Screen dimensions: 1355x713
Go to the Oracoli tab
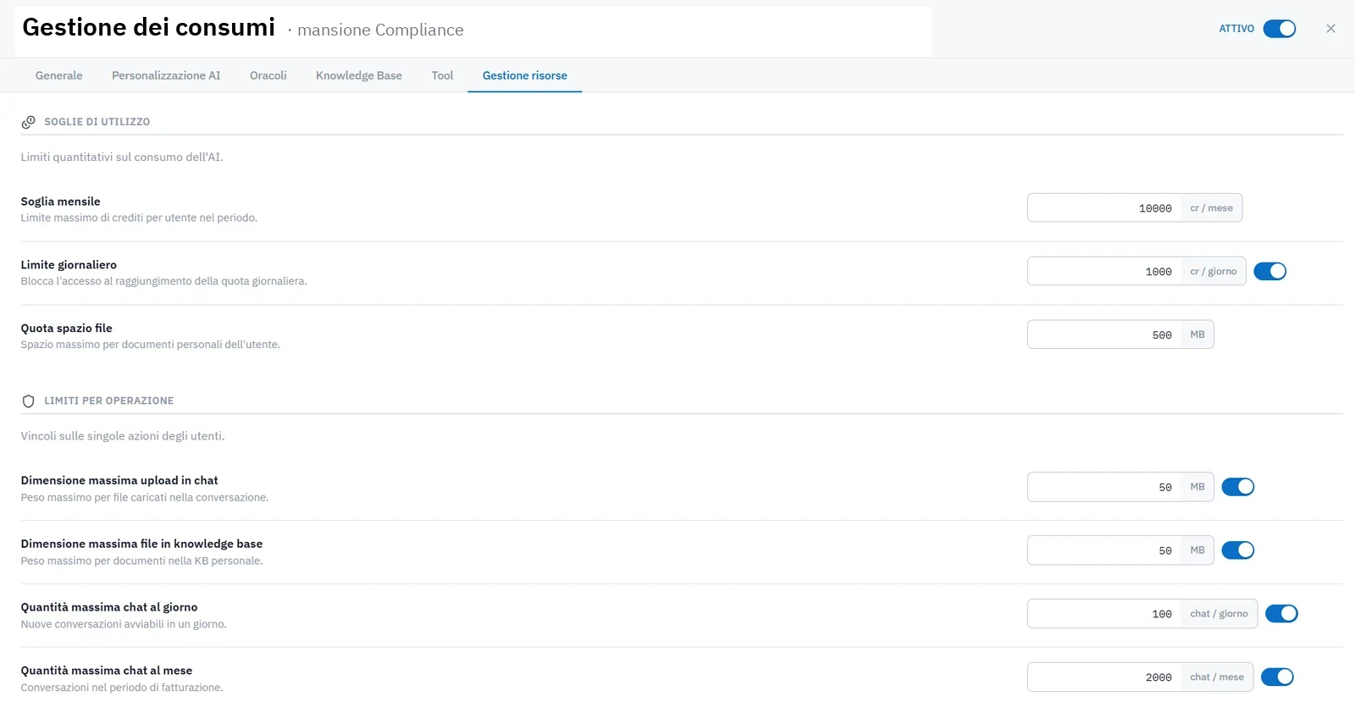(x=268, y=75)
